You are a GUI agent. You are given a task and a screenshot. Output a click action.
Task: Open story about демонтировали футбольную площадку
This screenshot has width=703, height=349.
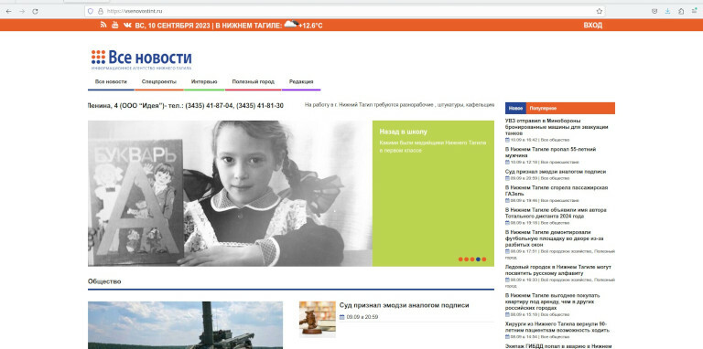tap(554, 238)
